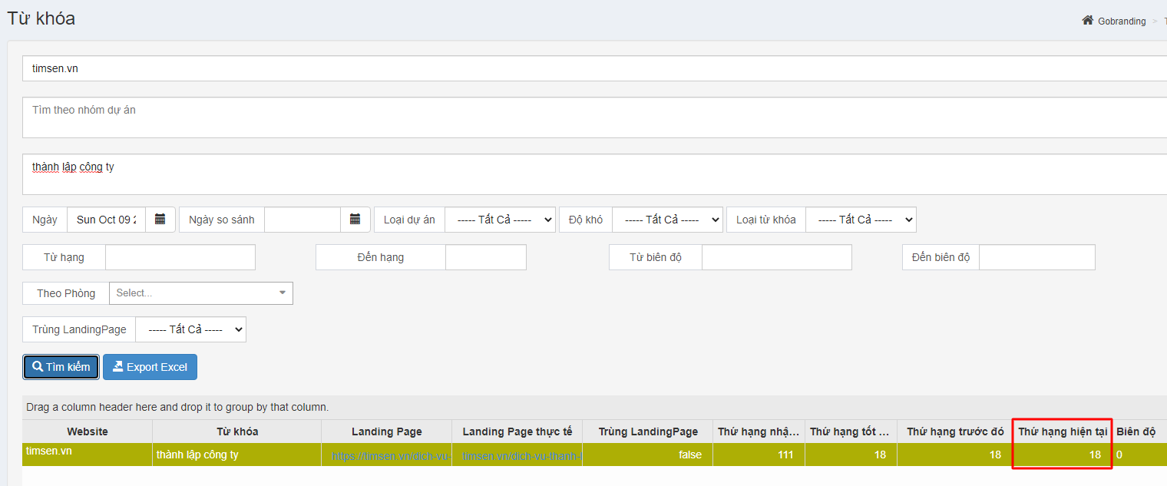The height and width of the screenshot is (486, 1167).
Task: Focus the Từ hạng input field
Action: (180, 257)
